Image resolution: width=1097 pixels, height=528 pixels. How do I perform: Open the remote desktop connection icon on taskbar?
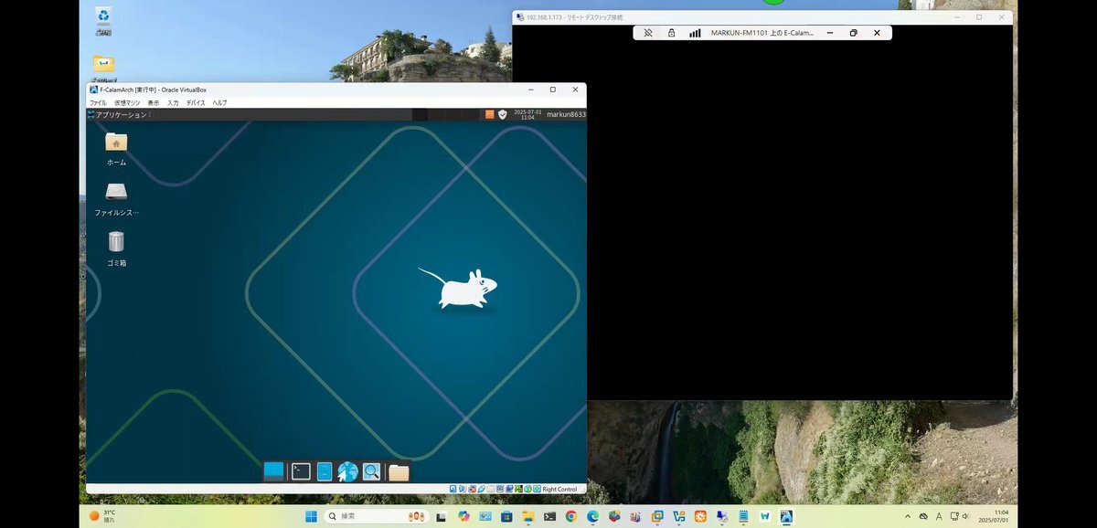coord(720,516)
